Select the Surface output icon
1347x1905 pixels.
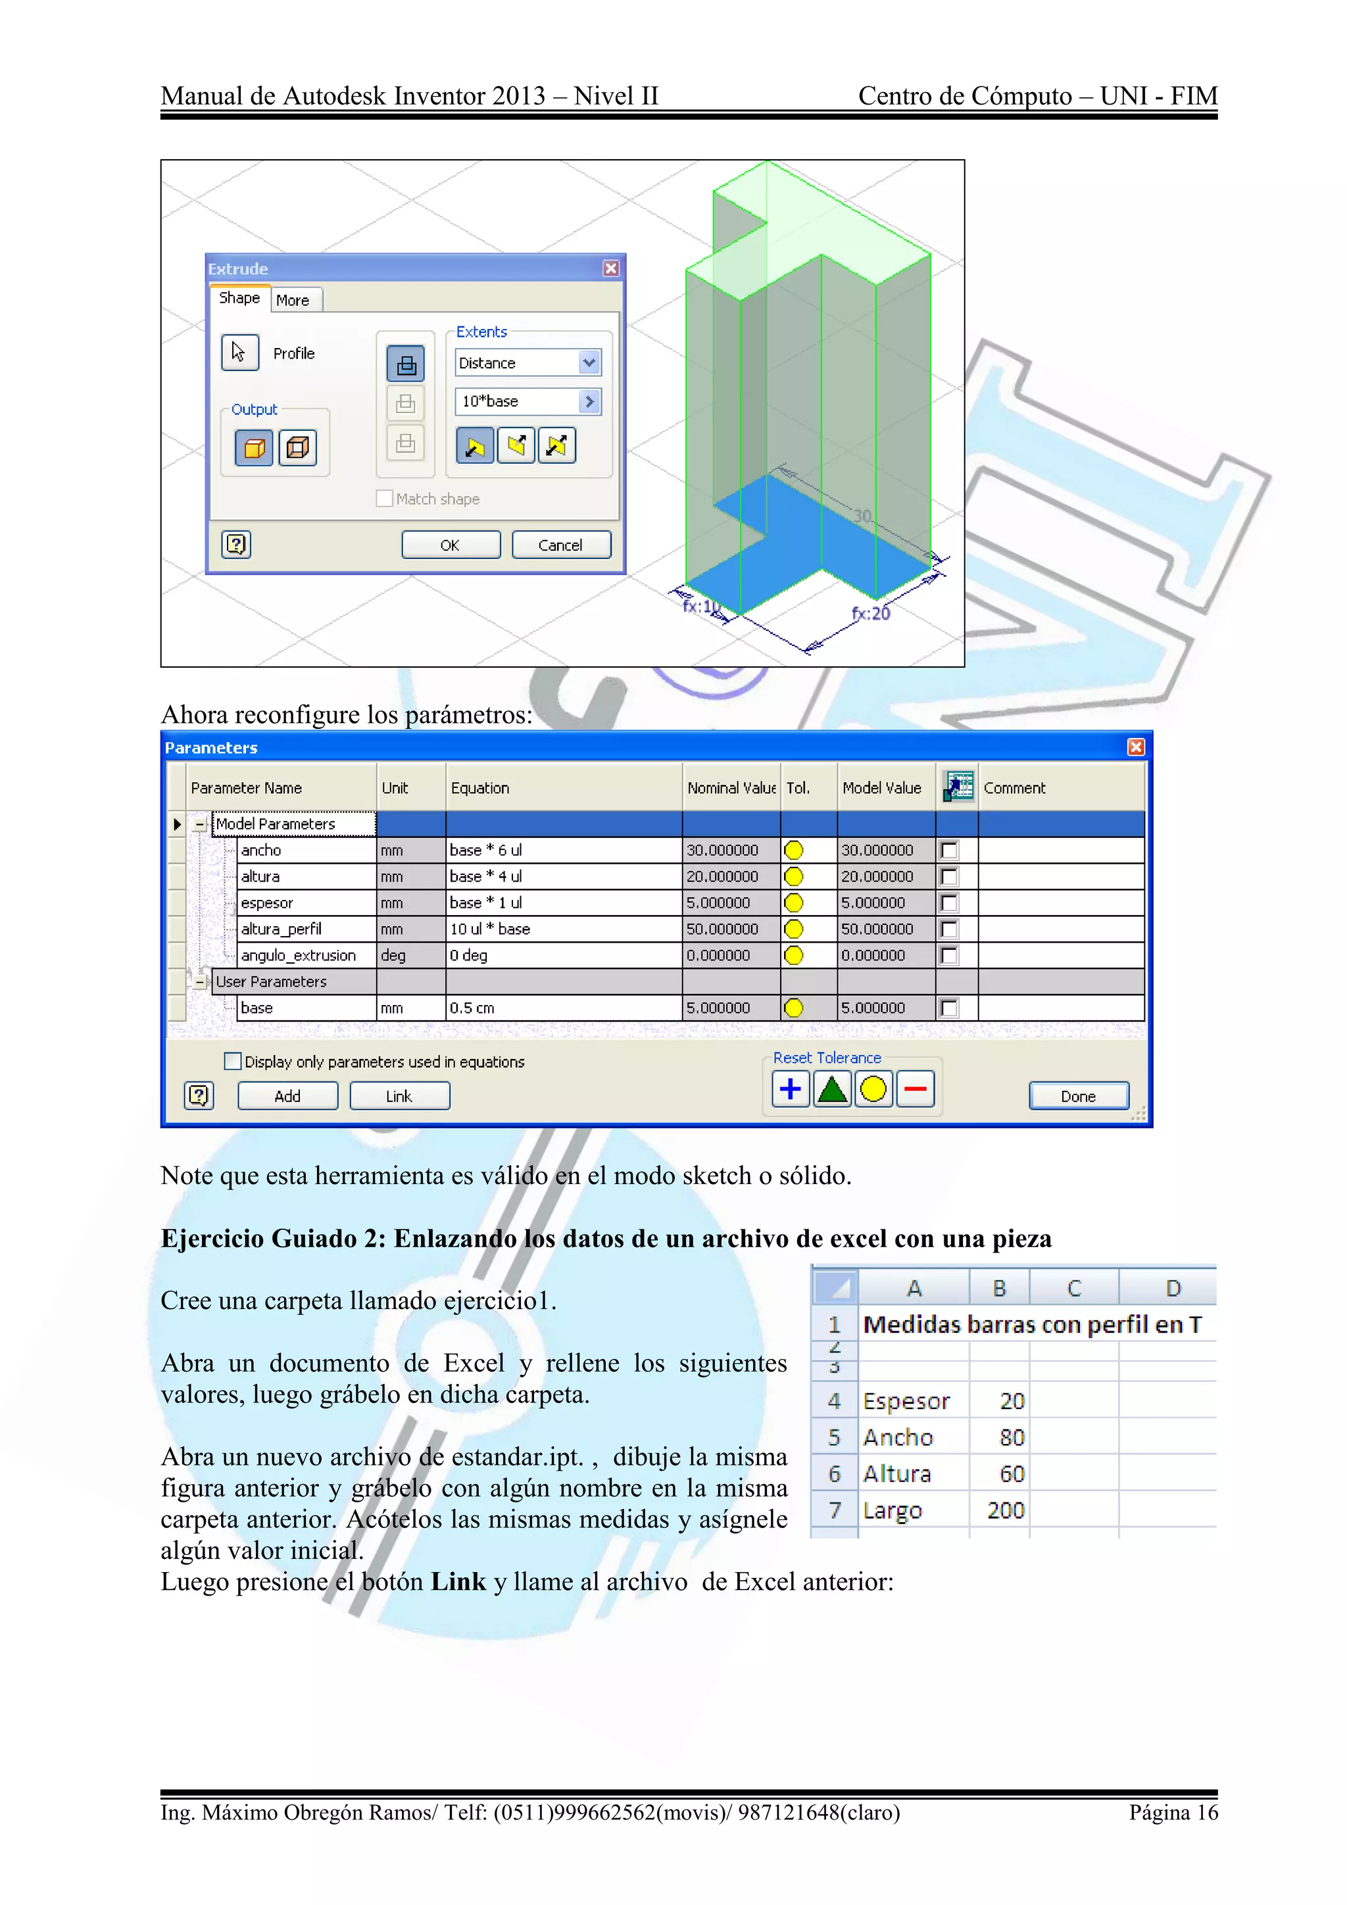297,448
